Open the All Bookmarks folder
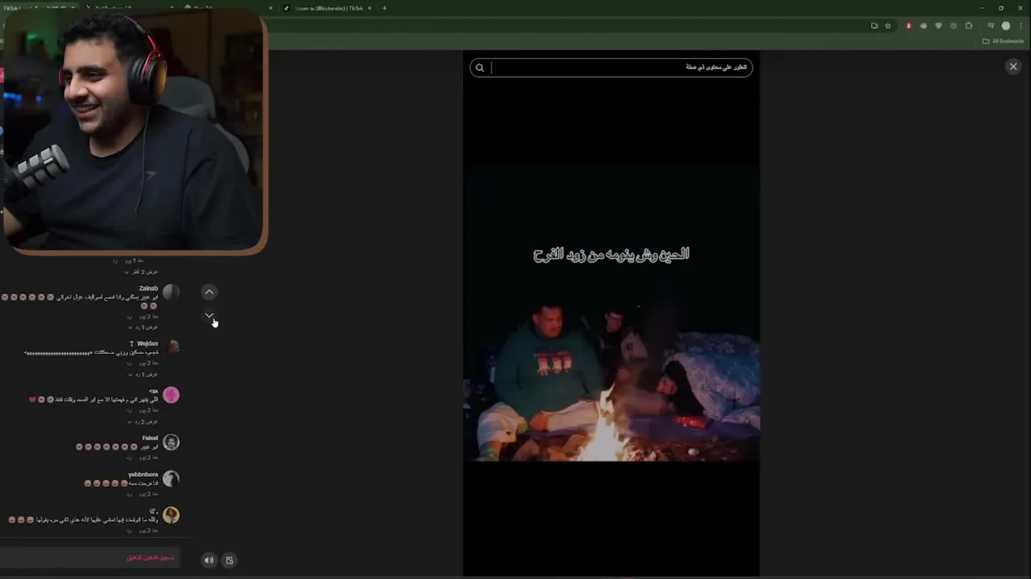The height and width of the screenshot is (579, 1031). click(x=1004, y=41)
